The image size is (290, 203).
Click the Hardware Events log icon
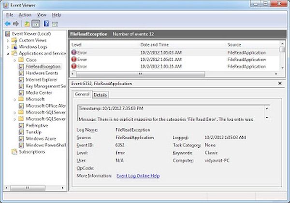pos(21,73)
